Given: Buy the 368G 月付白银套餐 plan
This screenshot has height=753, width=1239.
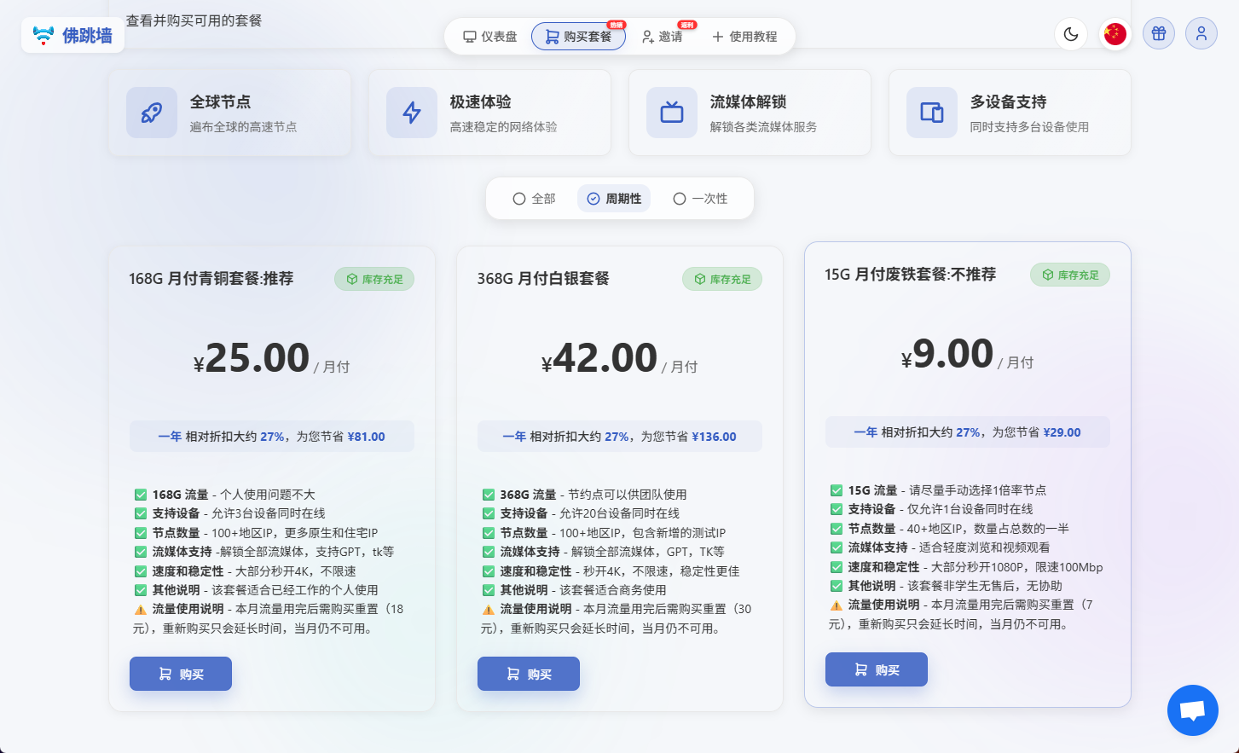Looking at the screenshot, I should click(529, 674).
